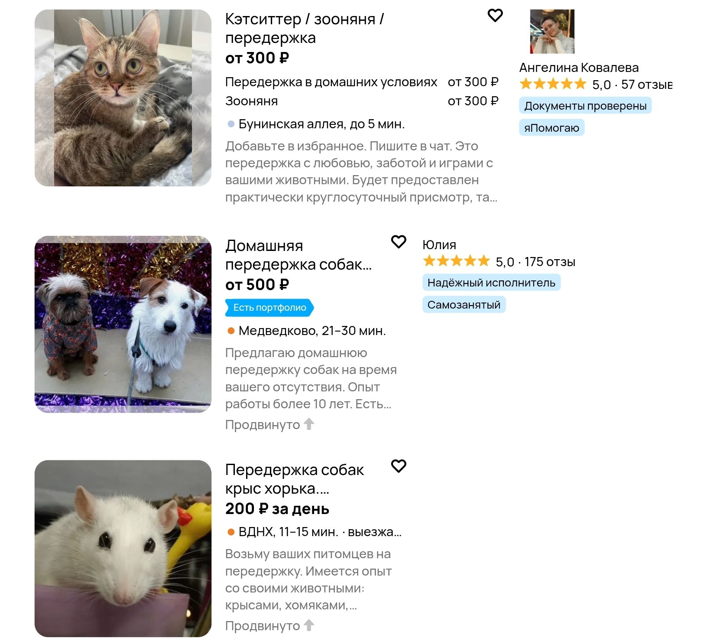This screenshot has height=641, width=701.
Task: Click the Продвинуто arrow icon under dog listing
Action: pos(309,424)
